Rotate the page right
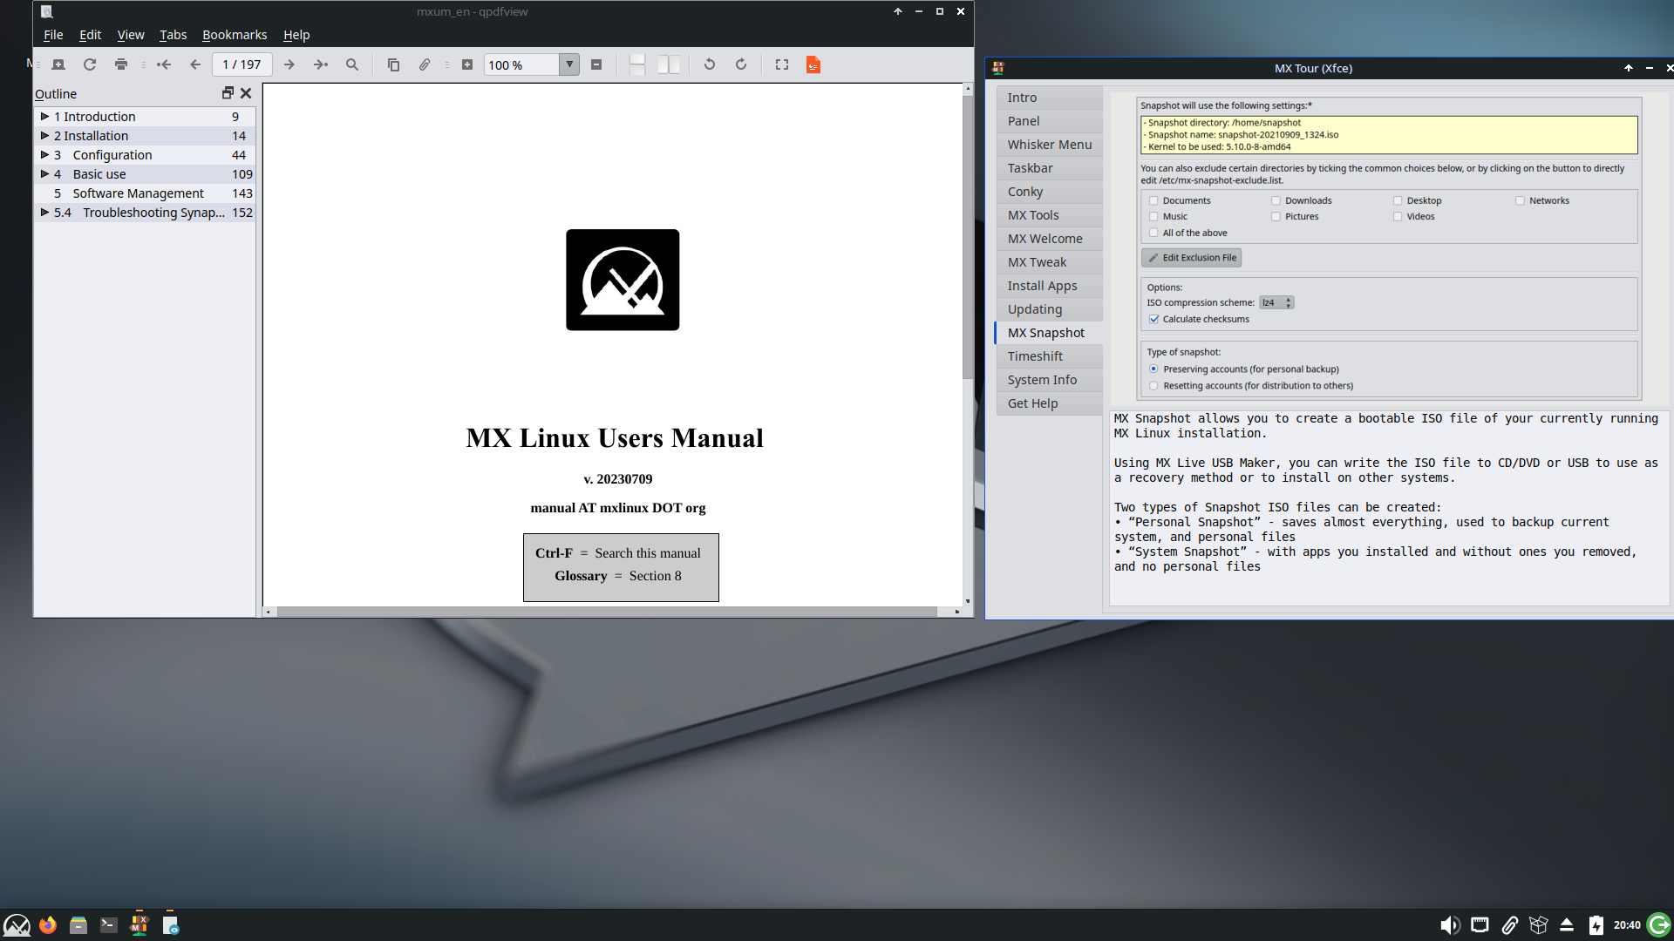This screenshot has height=941, width=1674. (x=741, y=64)
